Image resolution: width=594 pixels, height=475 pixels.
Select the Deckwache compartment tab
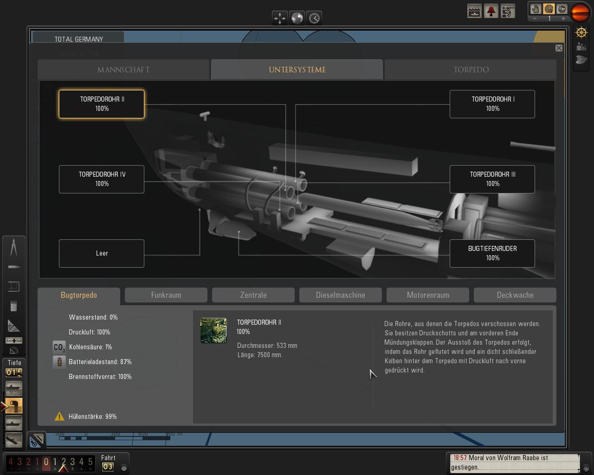click(x=515, y=295)
